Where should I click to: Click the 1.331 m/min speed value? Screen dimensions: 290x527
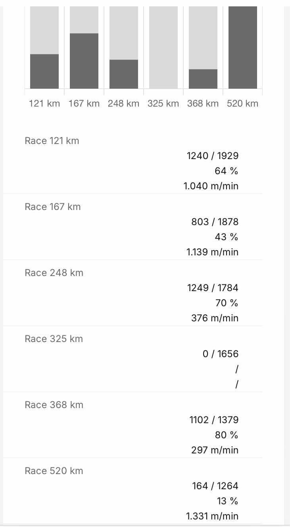point(213,516)
